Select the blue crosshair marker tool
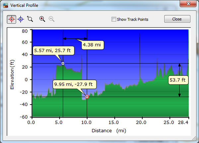The height and width of the screenshot is (143, 199). click(x=21, y=19)
